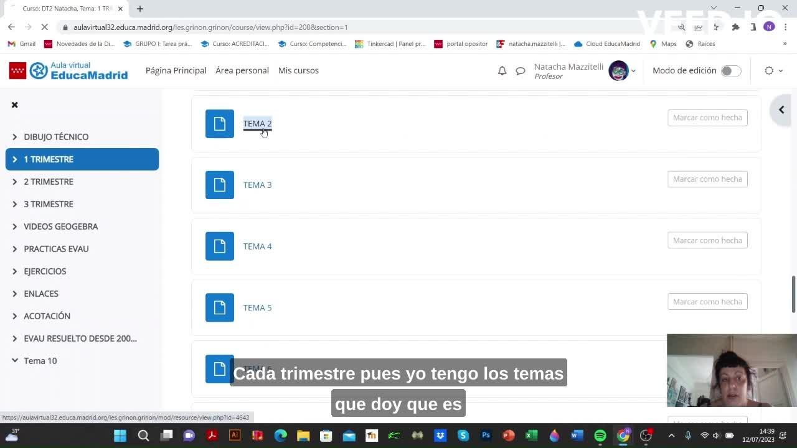Open the Gmail bookmark
The image size is (797, 448).
coord(22,44)
